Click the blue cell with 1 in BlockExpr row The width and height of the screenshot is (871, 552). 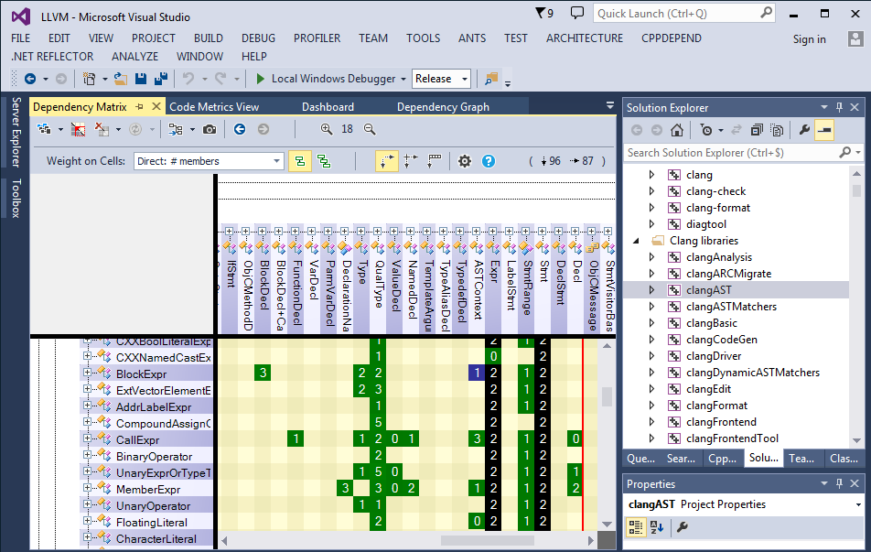(477, 373)
